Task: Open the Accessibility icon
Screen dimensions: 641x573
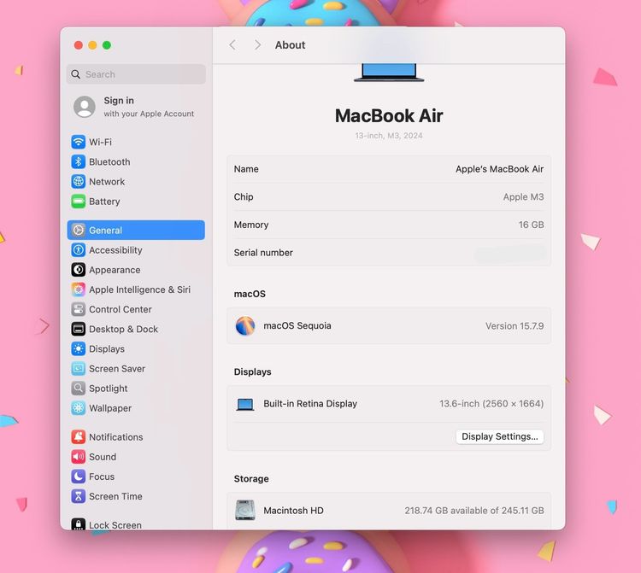Action: [78, 250]
